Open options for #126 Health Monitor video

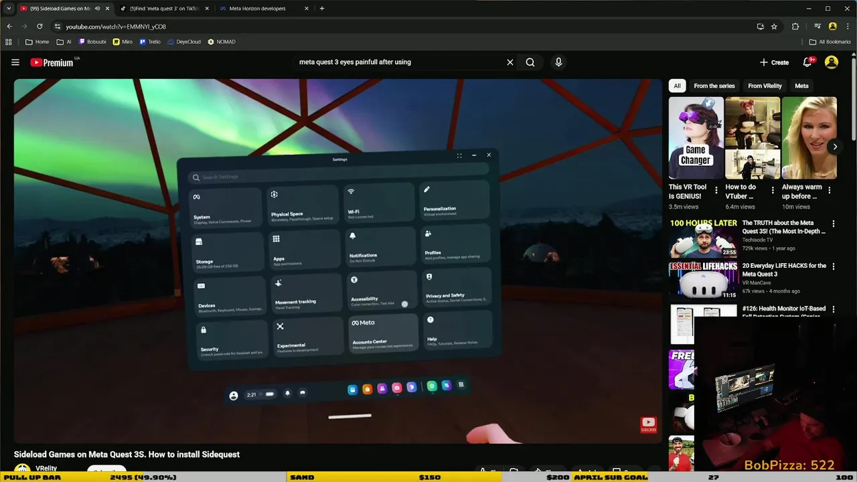pos(834,309)
